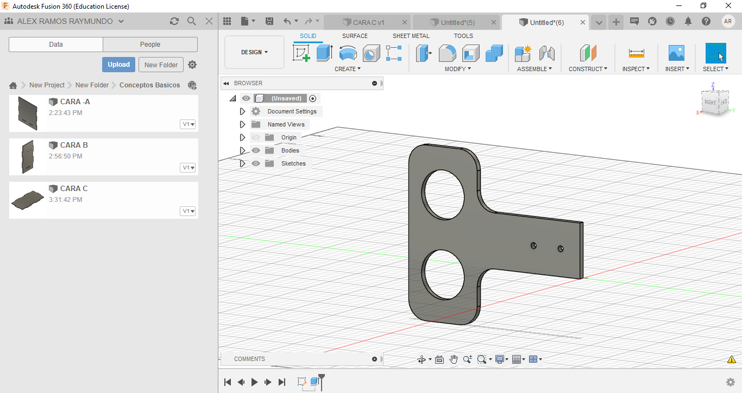
Task: Select the Create Sketch tool icon
Action: (x=301, y=53)
